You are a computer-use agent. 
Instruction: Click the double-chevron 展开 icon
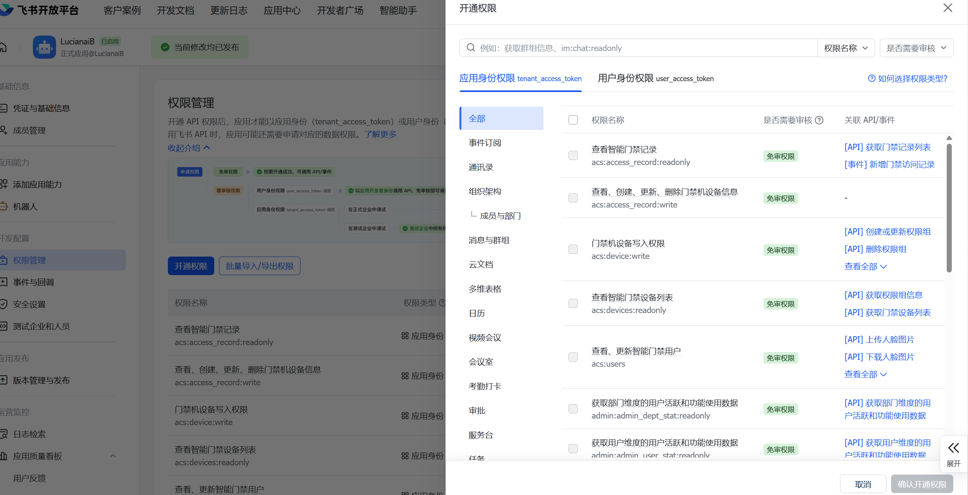[x=953, y=448]
